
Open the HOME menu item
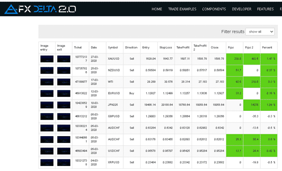point(157,9)
